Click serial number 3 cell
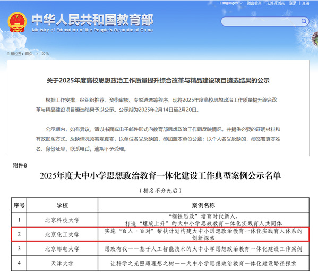The image size is (318, 276). coord(19,248)
